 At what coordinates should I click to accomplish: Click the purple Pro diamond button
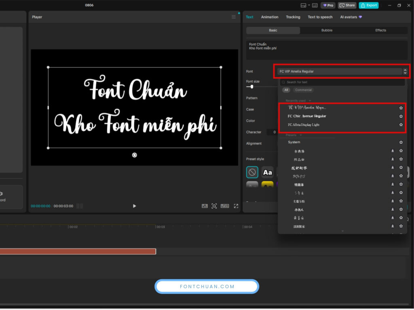[328, 5]
